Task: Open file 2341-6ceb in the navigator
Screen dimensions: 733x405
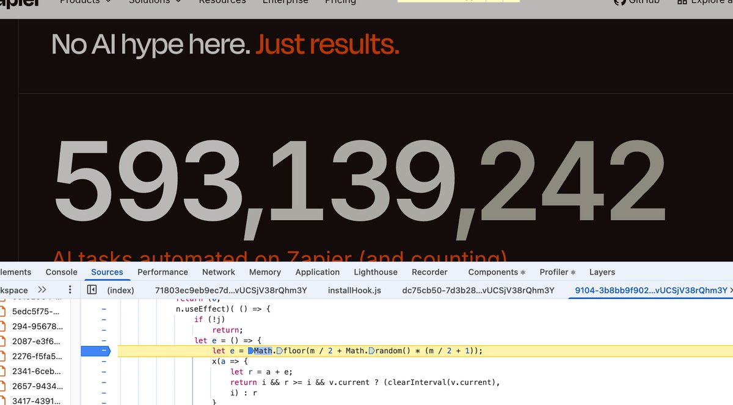Action: coord(37,371)
